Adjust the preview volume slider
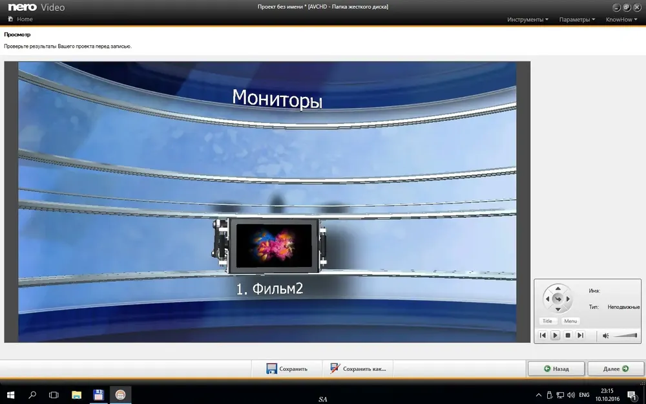This screenshot has height=404, width=646. coord(625,335)
